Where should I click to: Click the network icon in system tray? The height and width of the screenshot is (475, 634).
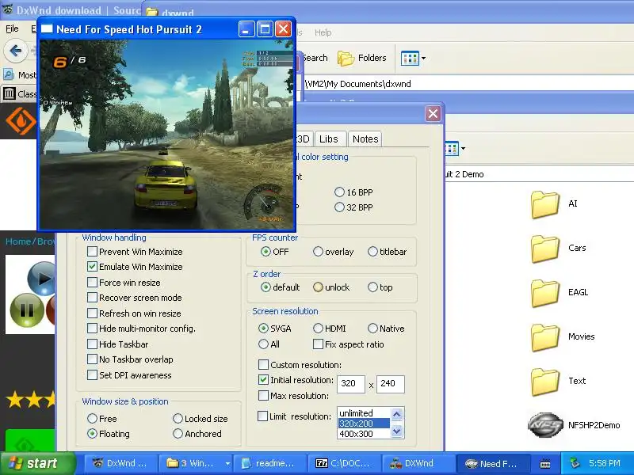tap(574, 463)
